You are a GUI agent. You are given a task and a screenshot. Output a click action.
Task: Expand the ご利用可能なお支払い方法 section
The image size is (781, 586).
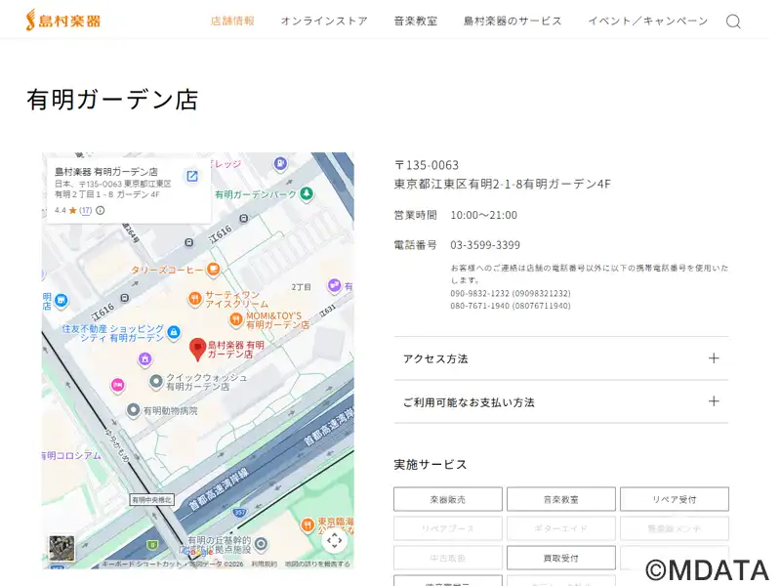(x=560, y=401)
